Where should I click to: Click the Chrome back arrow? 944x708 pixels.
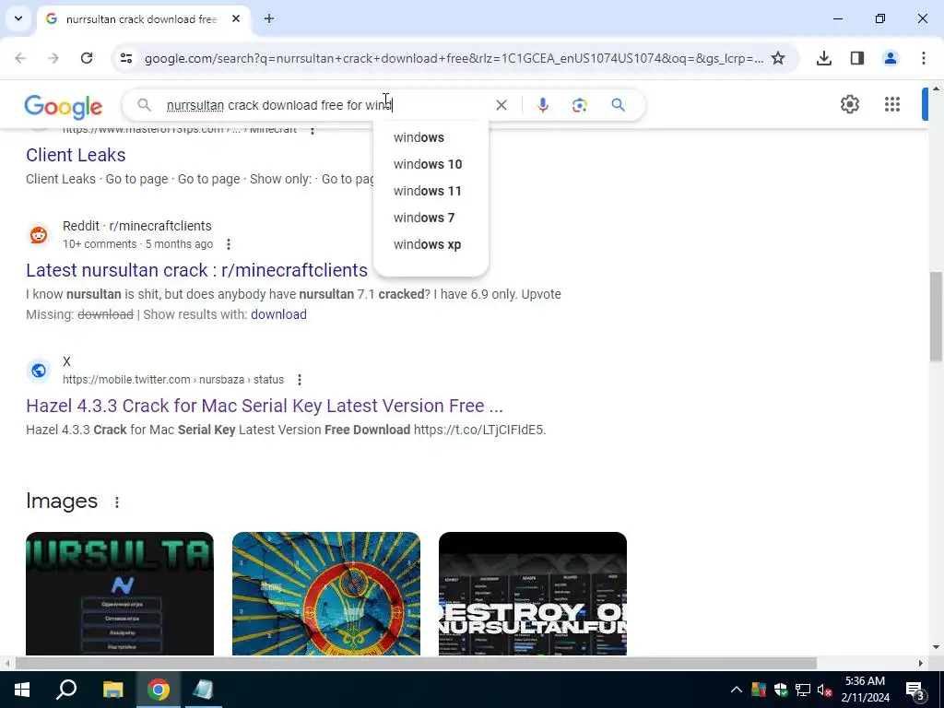20,58
